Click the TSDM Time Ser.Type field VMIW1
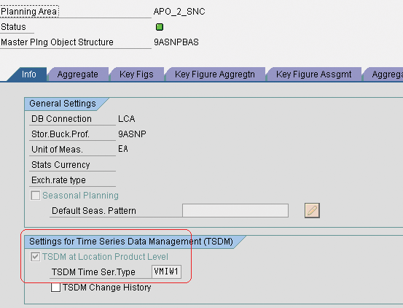 (166, 272)
